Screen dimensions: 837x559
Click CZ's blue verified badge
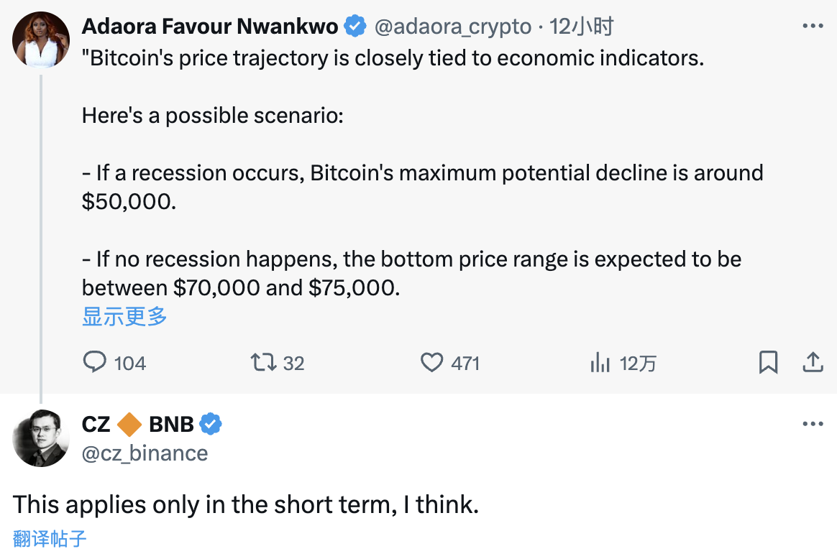pyautogui.click(x=210, y=425)
